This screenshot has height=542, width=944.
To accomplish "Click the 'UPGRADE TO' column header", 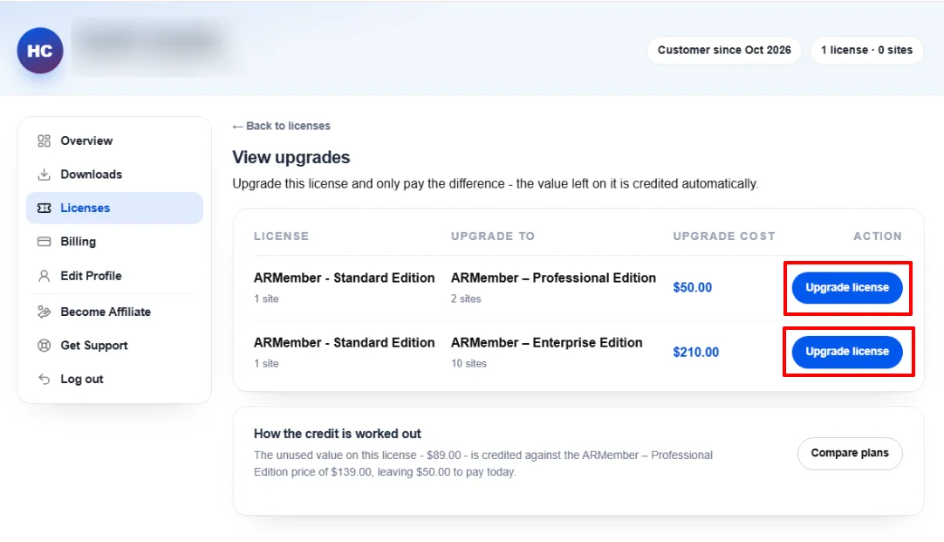I will click(x=493, y=236).
